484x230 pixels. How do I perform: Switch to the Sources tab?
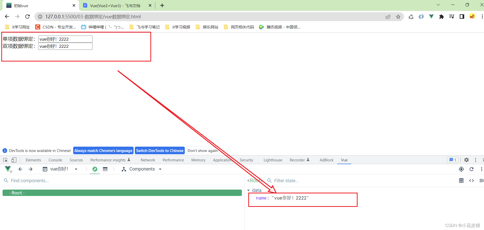pos(76,160)
